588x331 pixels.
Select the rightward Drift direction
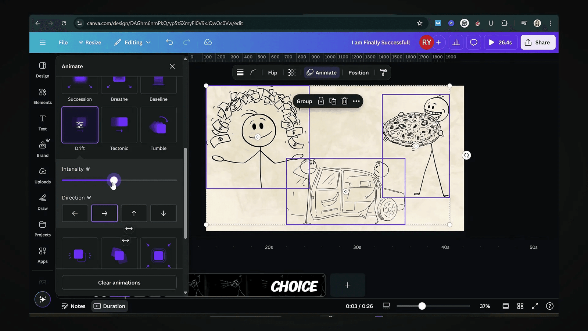(x=104, y=213)
